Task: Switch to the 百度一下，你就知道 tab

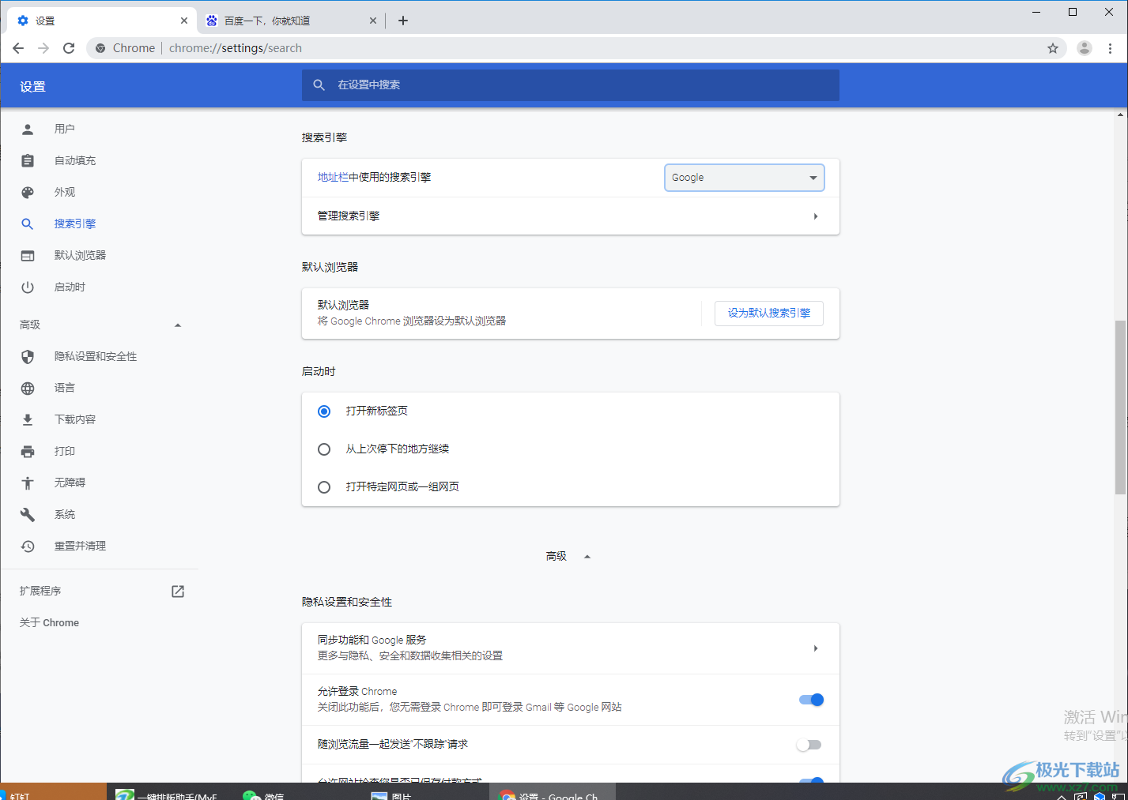Action: click(290, 21)
